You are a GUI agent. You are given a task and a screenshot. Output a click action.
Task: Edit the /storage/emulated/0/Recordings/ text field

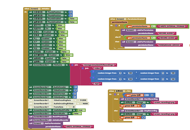(x=99, y=65)
